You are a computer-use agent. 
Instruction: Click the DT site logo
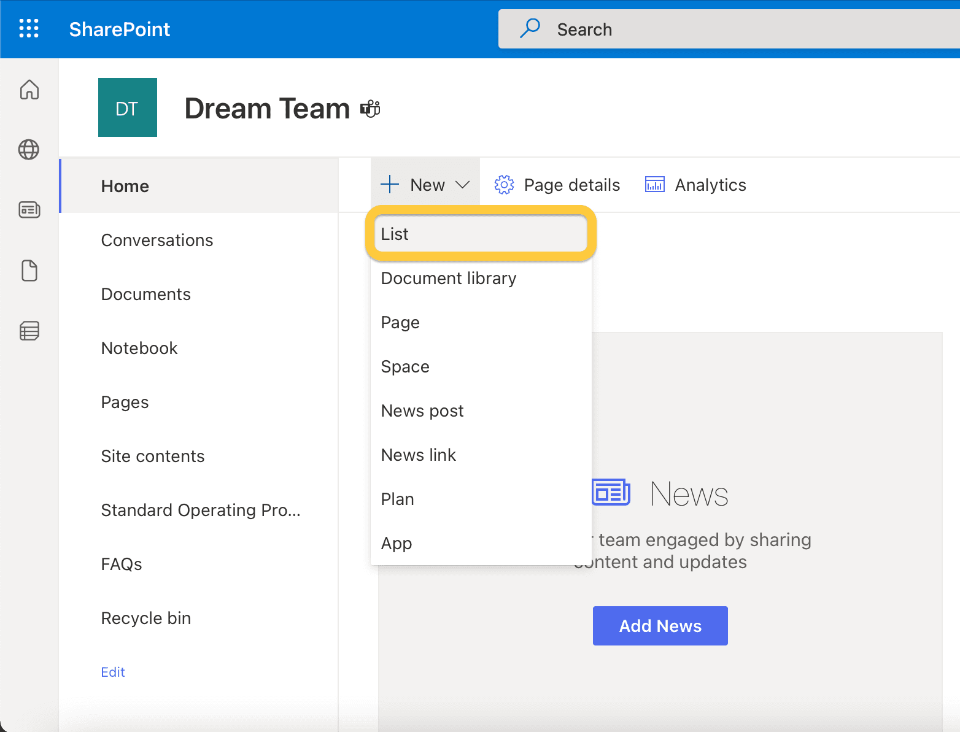pyautogui.click(x=127, y=107)
